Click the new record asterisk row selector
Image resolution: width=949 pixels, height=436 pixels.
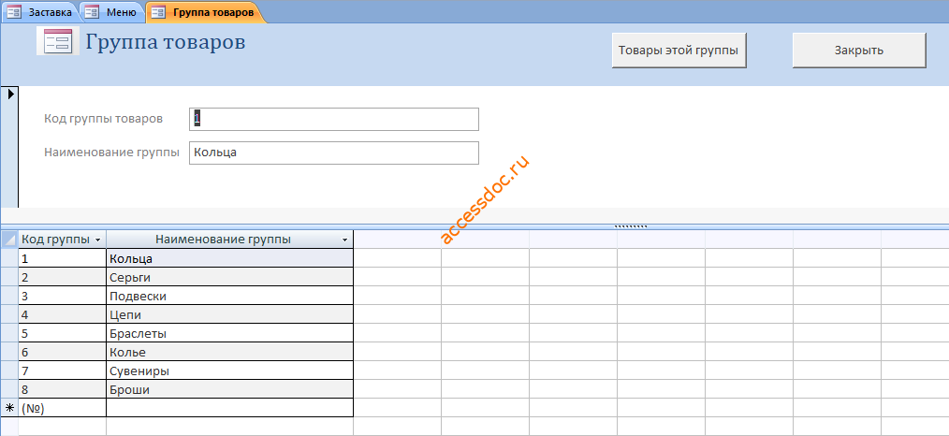click(x=9, y=408)
